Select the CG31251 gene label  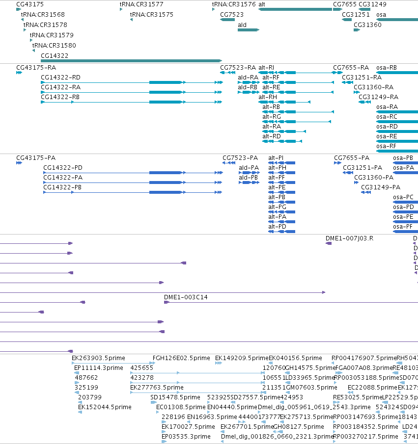[x=356, y=14]
